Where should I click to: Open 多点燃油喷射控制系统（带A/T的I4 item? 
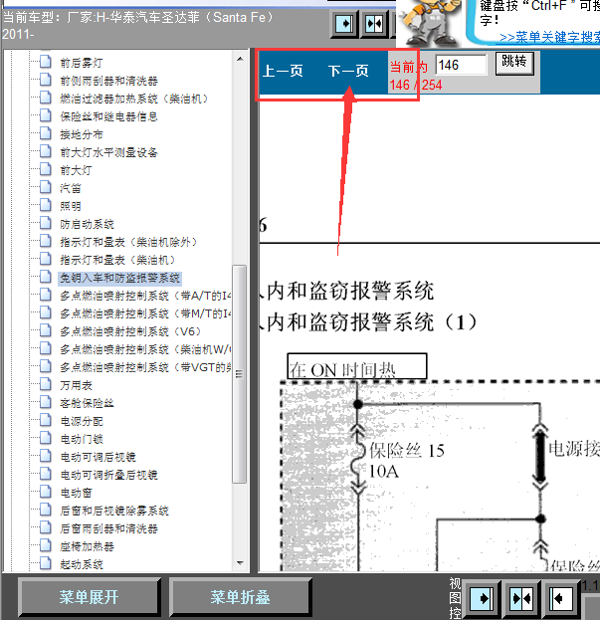pyautogui.click(x=145, y=296)
